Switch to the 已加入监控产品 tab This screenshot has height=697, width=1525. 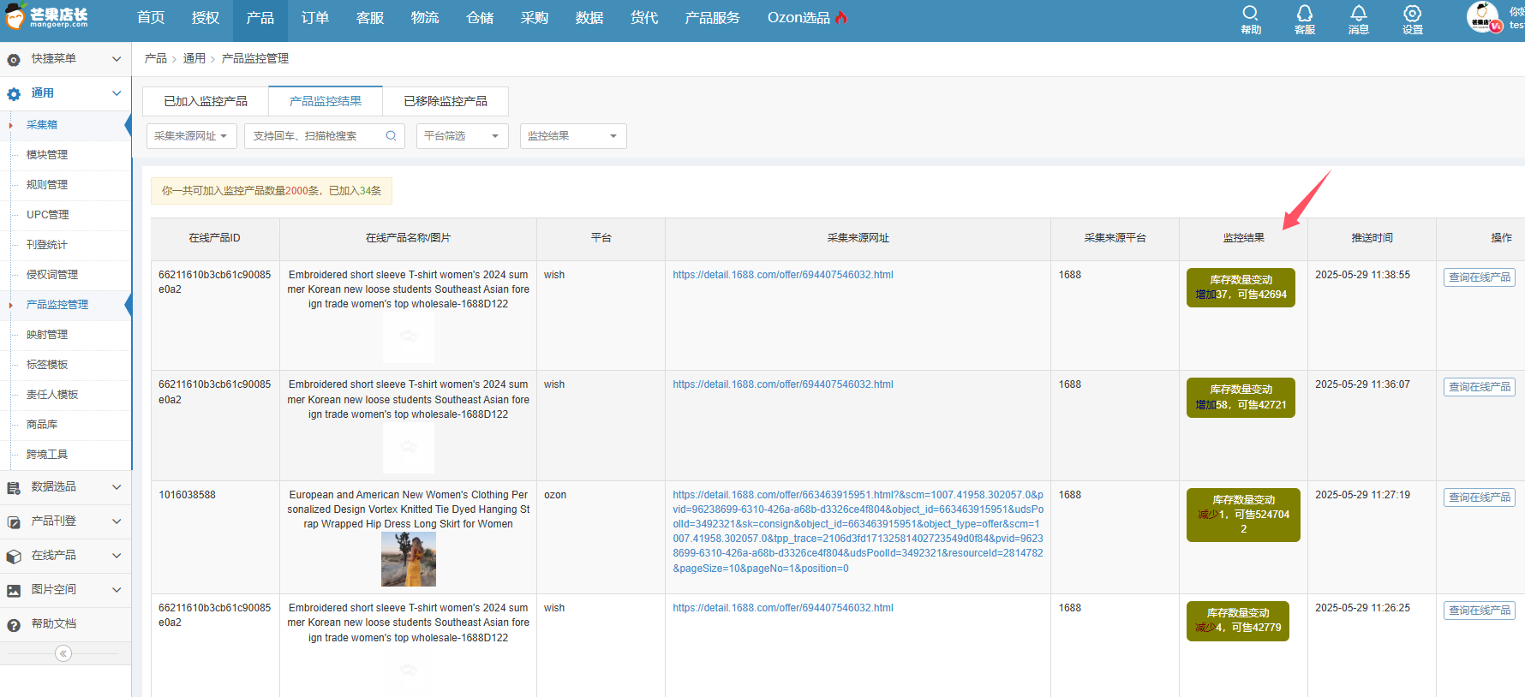(x=206, y=101)
